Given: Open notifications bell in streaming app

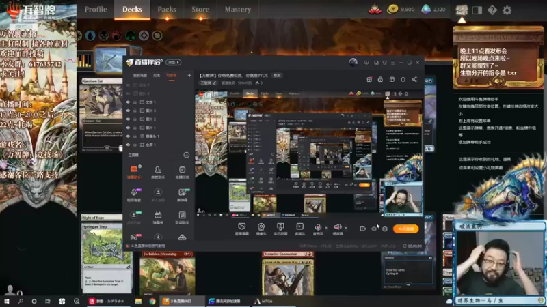Looking at the screenshot, I should point(403,79).
